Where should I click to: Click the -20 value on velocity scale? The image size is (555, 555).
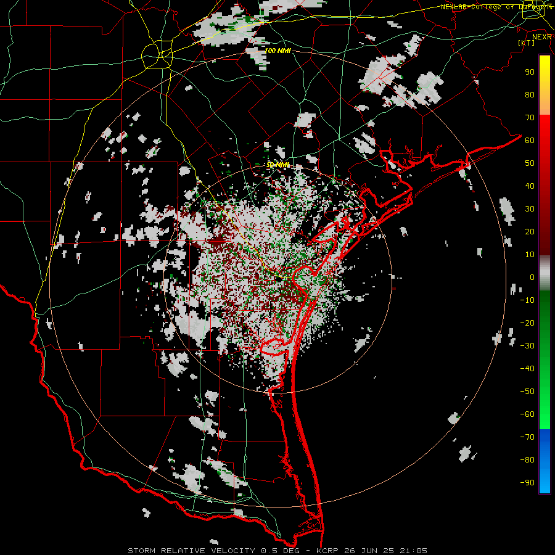click(x=527, y=323)
